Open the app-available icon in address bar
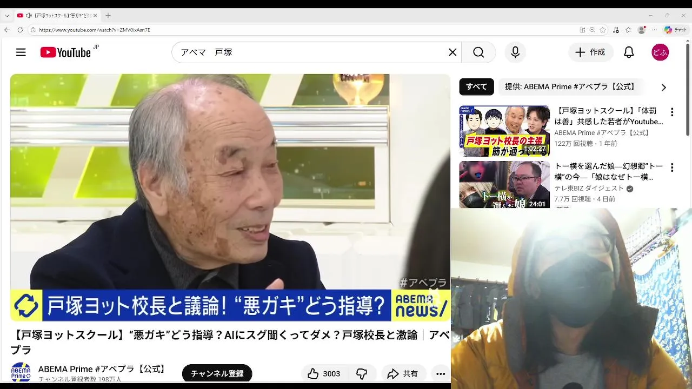The image size is (692, 389). click(582, 30)
